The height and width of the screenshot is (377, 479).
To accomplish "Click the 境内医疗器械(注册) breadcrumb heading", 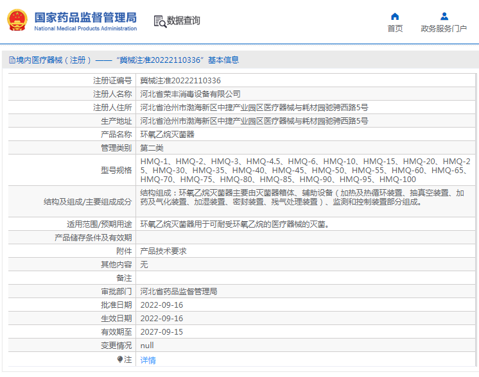I will pyautogui.click(x=53, y=60).
